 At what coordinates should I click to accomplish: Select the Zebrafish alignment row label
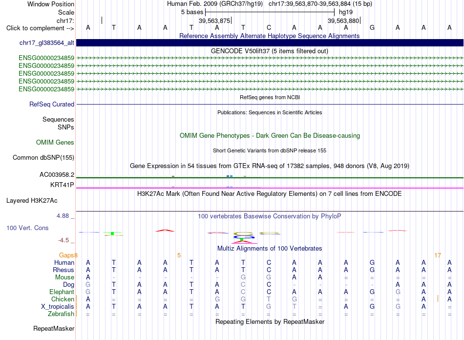61,314
